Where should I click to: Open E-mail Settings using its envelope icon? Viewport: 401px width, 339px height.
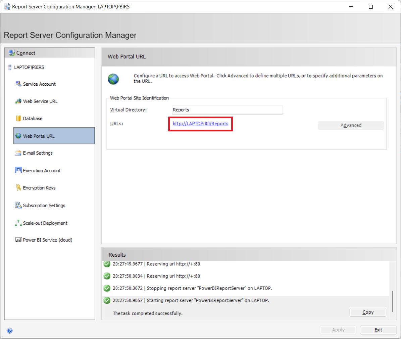tap(18, 153)
